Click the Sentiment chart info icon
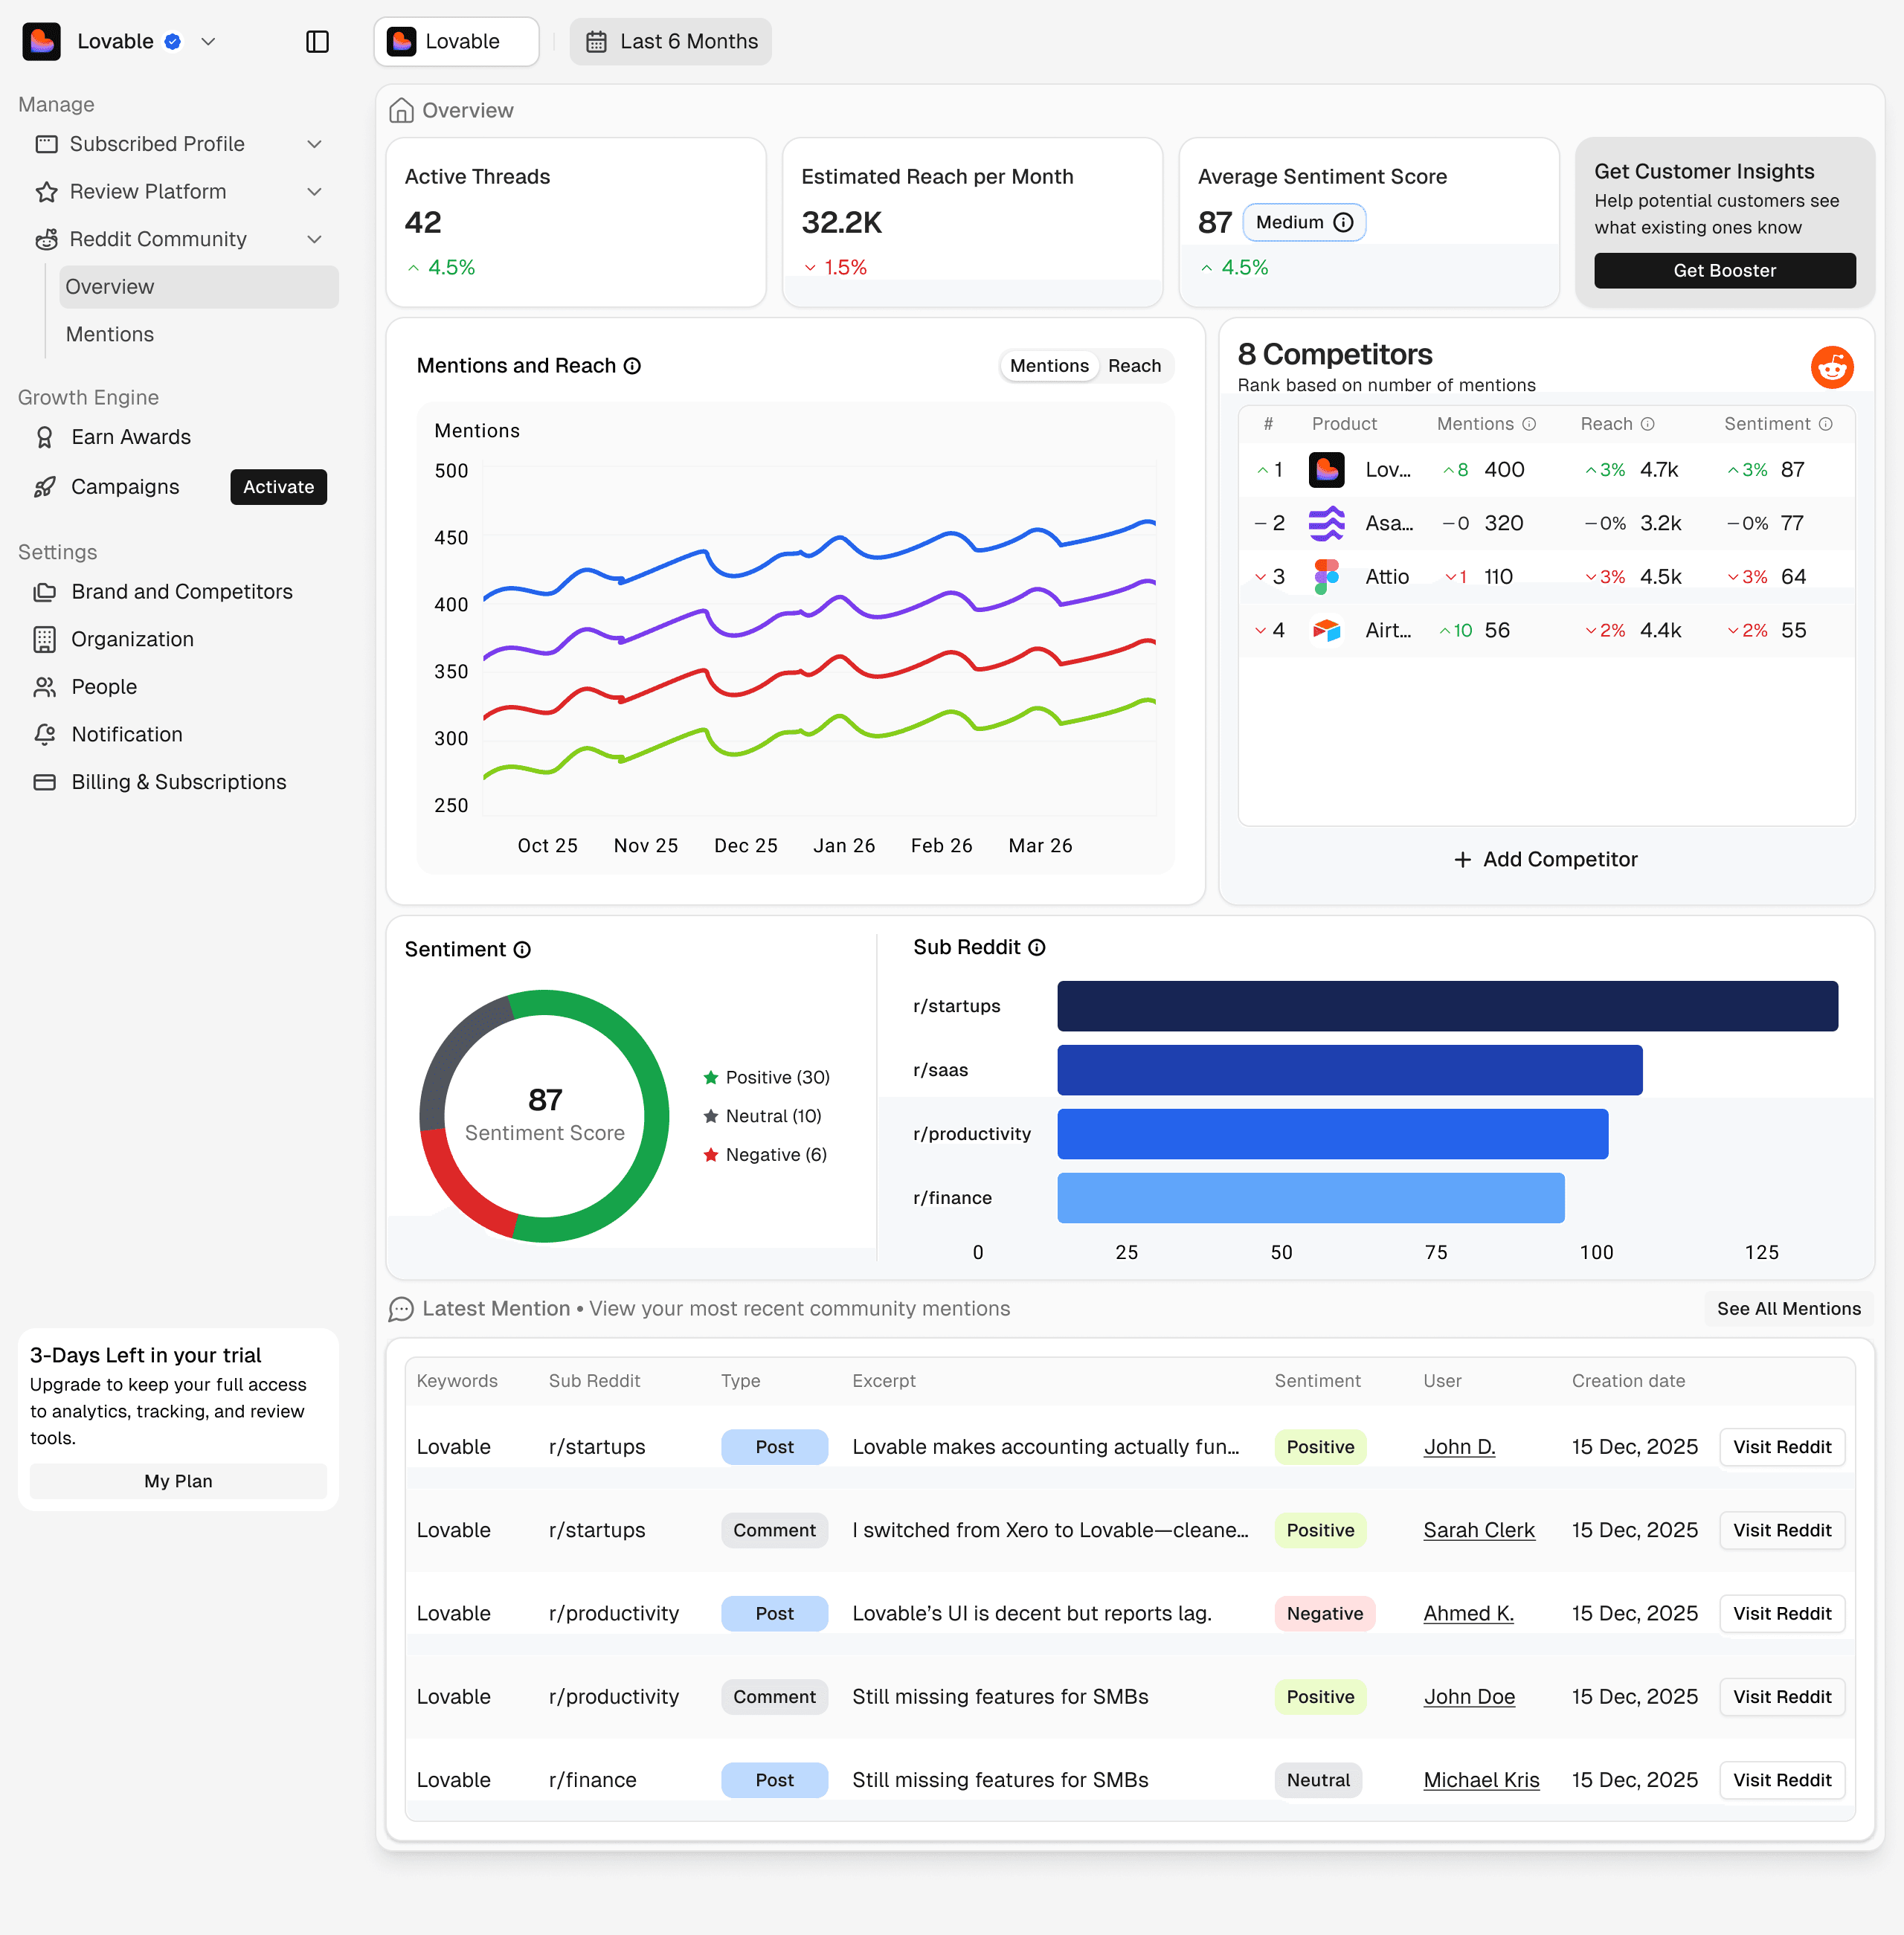Viewport: 1904px width, 1935px height. pyautogui.click(x=522, y=949)
